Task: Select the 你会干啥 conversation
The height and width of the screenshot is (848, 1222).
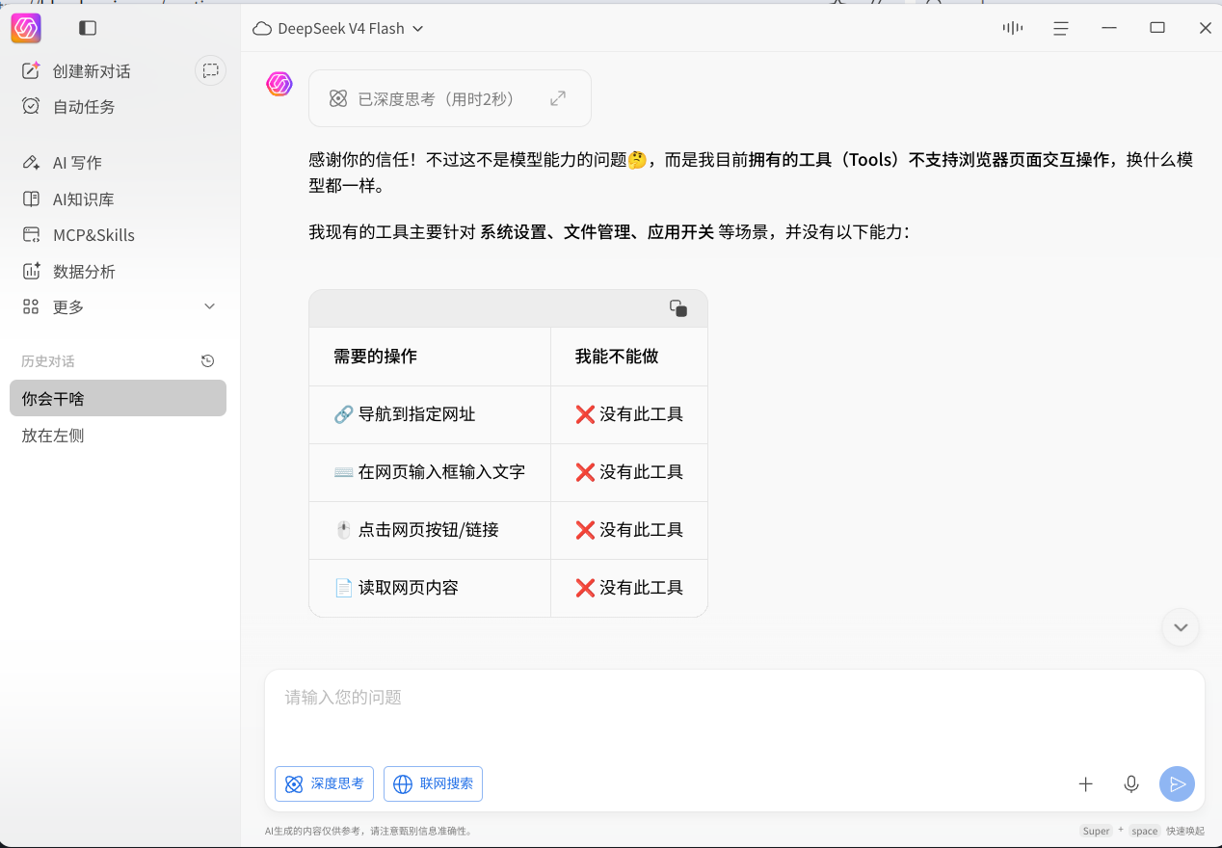Action: tap(118, 398)
